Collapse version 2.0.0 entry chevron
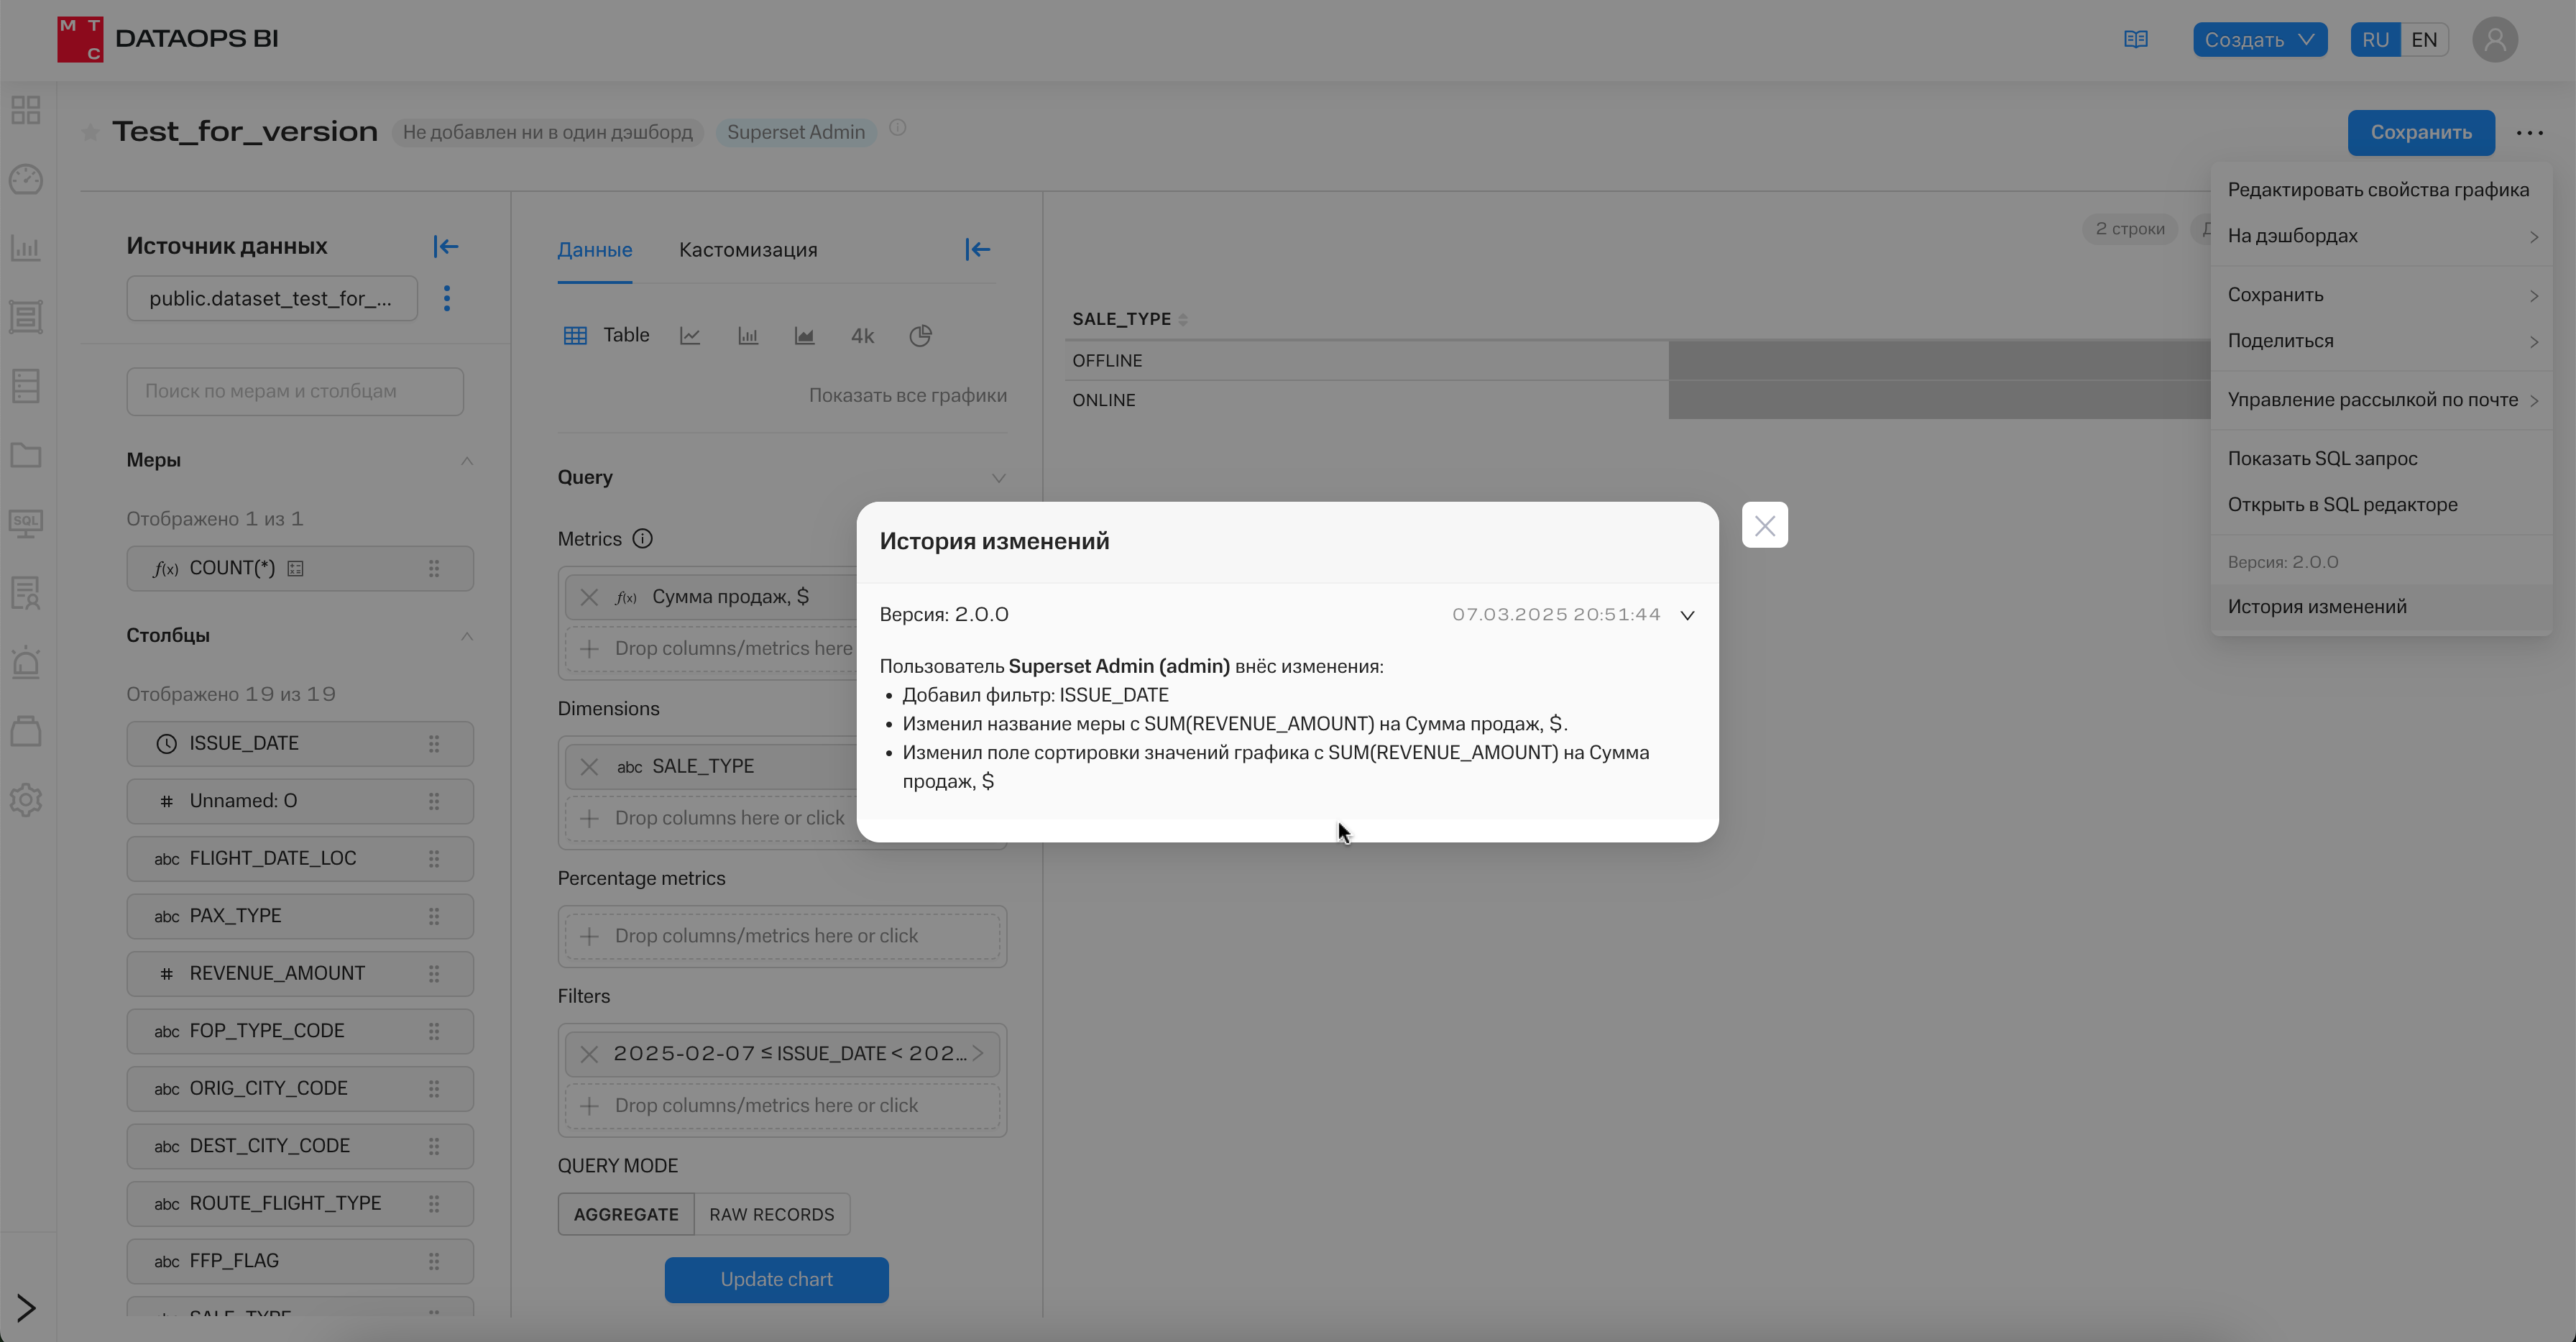The image size is (2576, 1342). pos(1687,615)
